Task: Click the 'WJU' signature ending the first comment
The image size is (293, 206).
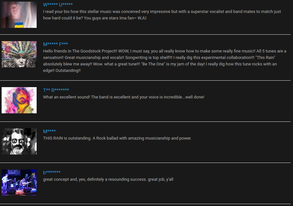Action: click(142, 18)
